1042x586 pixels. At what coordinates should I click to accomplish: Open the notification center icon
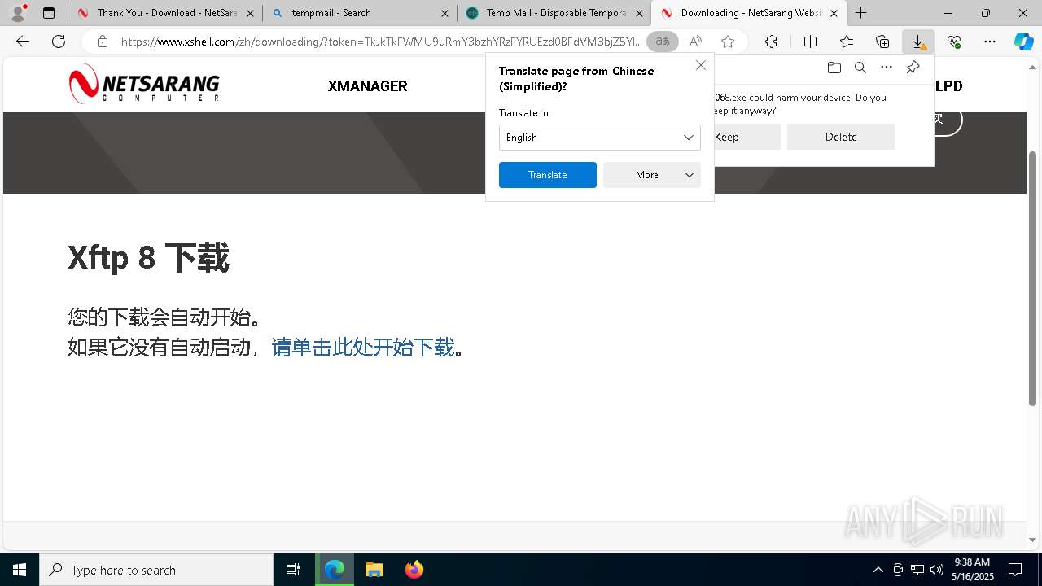coord(1015,570)
